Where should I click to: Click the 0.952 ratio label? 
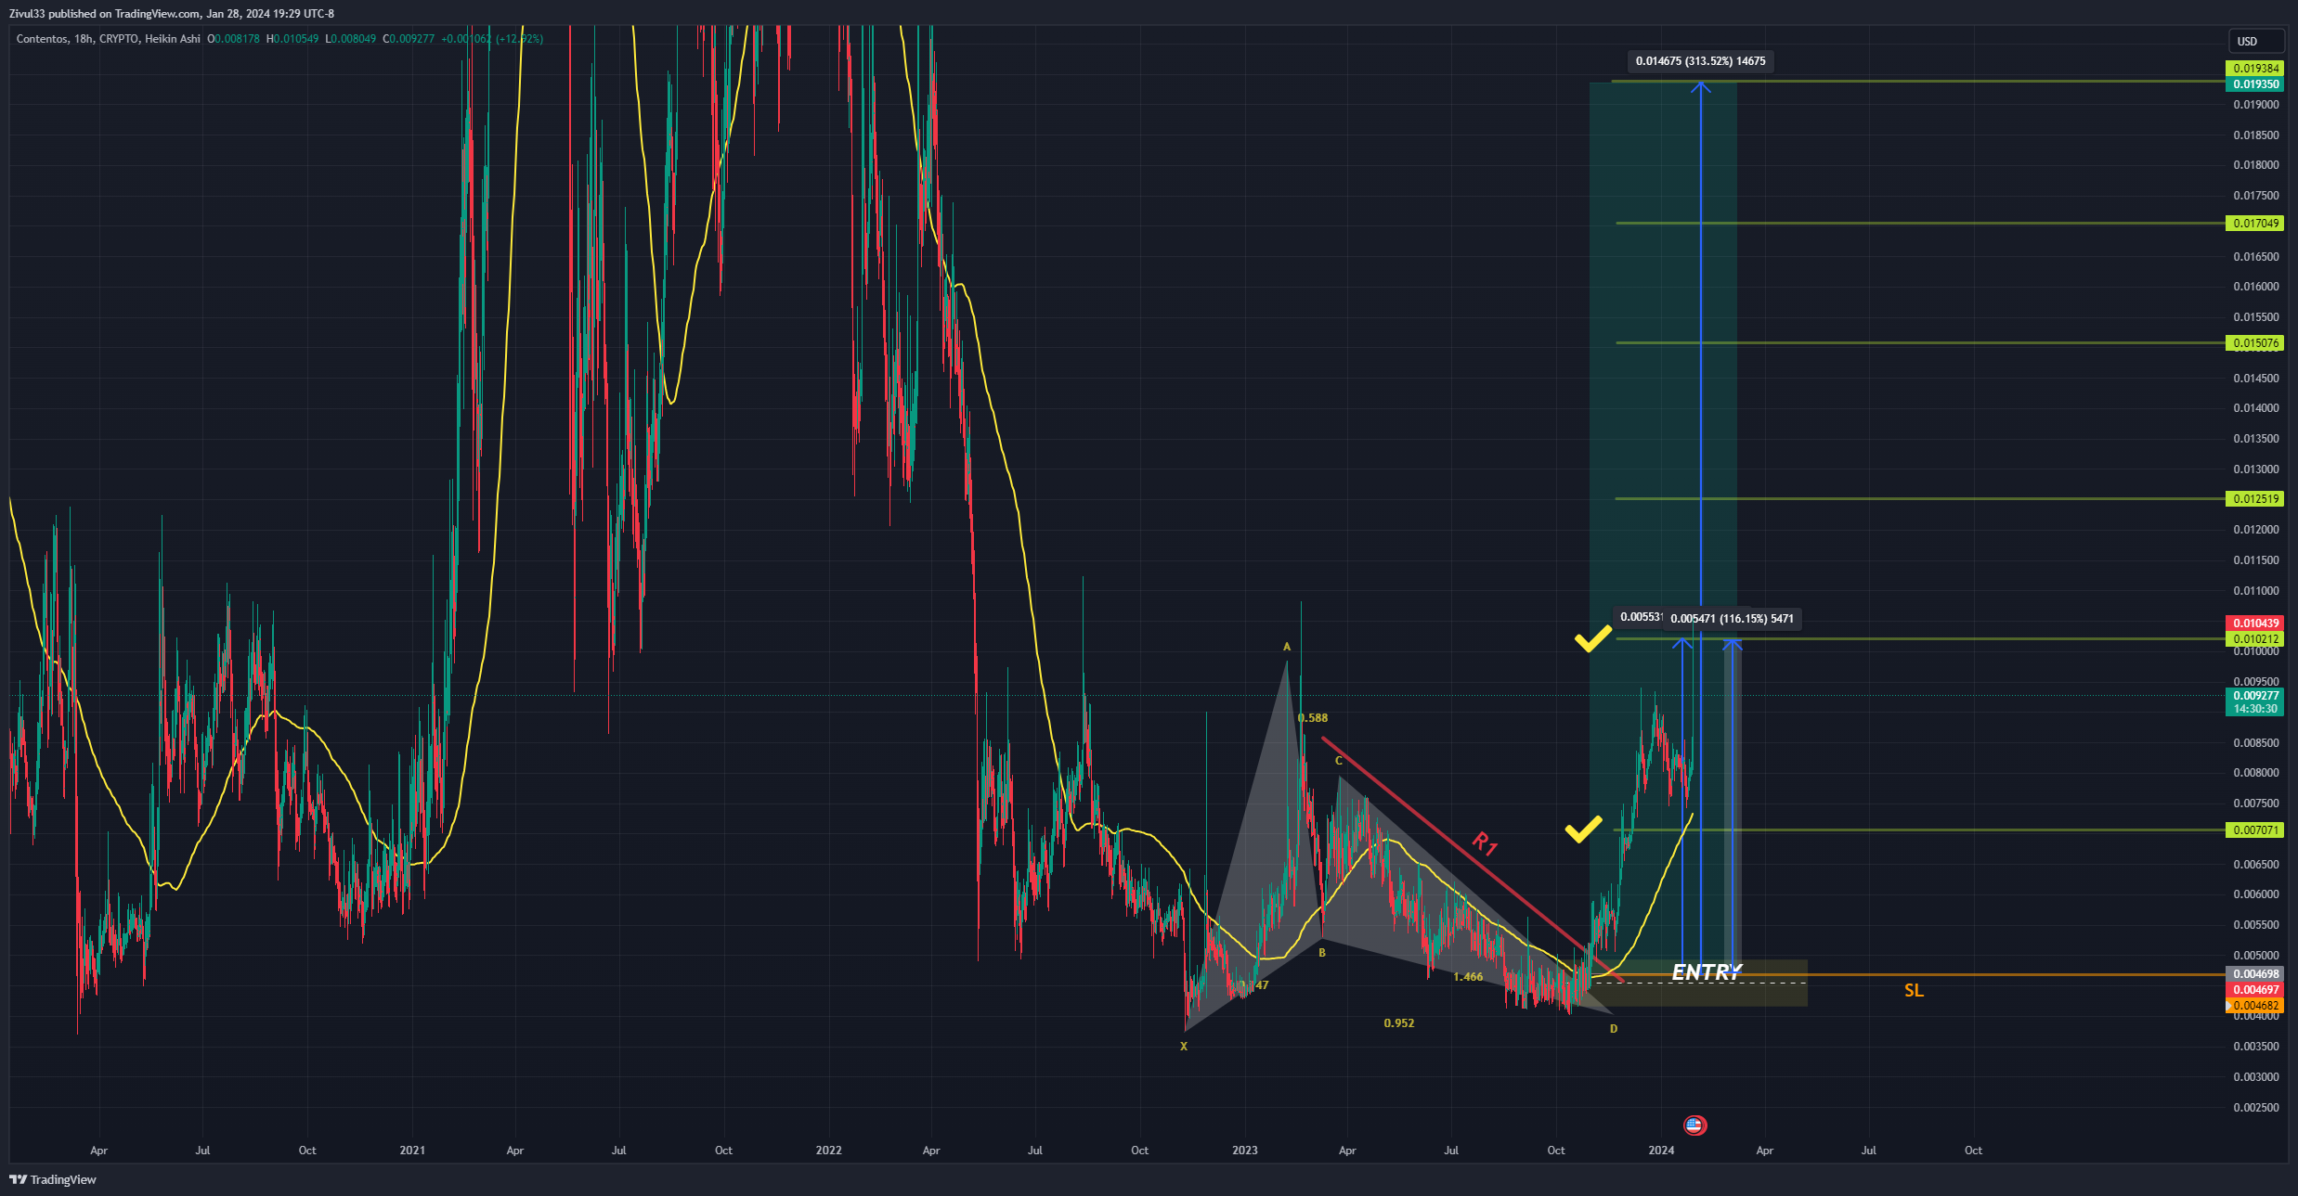[x=1399, y=1023]
